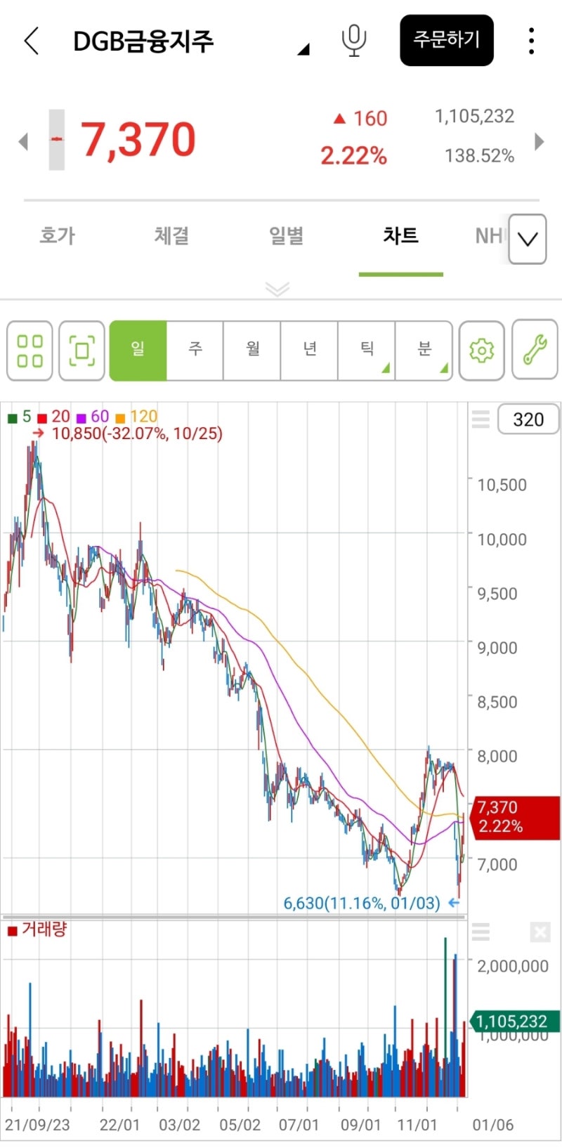Select the 년 yearly period
Viewport: 562px width, 1148px height.
(310, 351)
